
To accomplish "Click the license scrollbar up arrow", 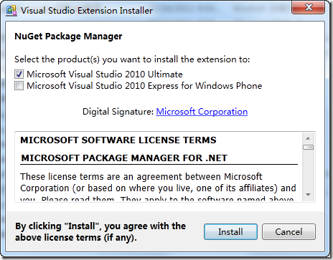I will (x=308, y=138).
